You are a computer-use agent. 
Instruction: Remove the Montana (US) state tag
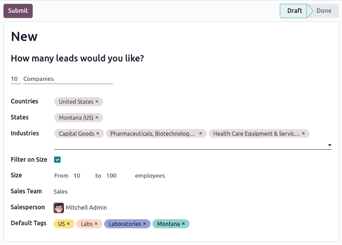click(97, 118)
